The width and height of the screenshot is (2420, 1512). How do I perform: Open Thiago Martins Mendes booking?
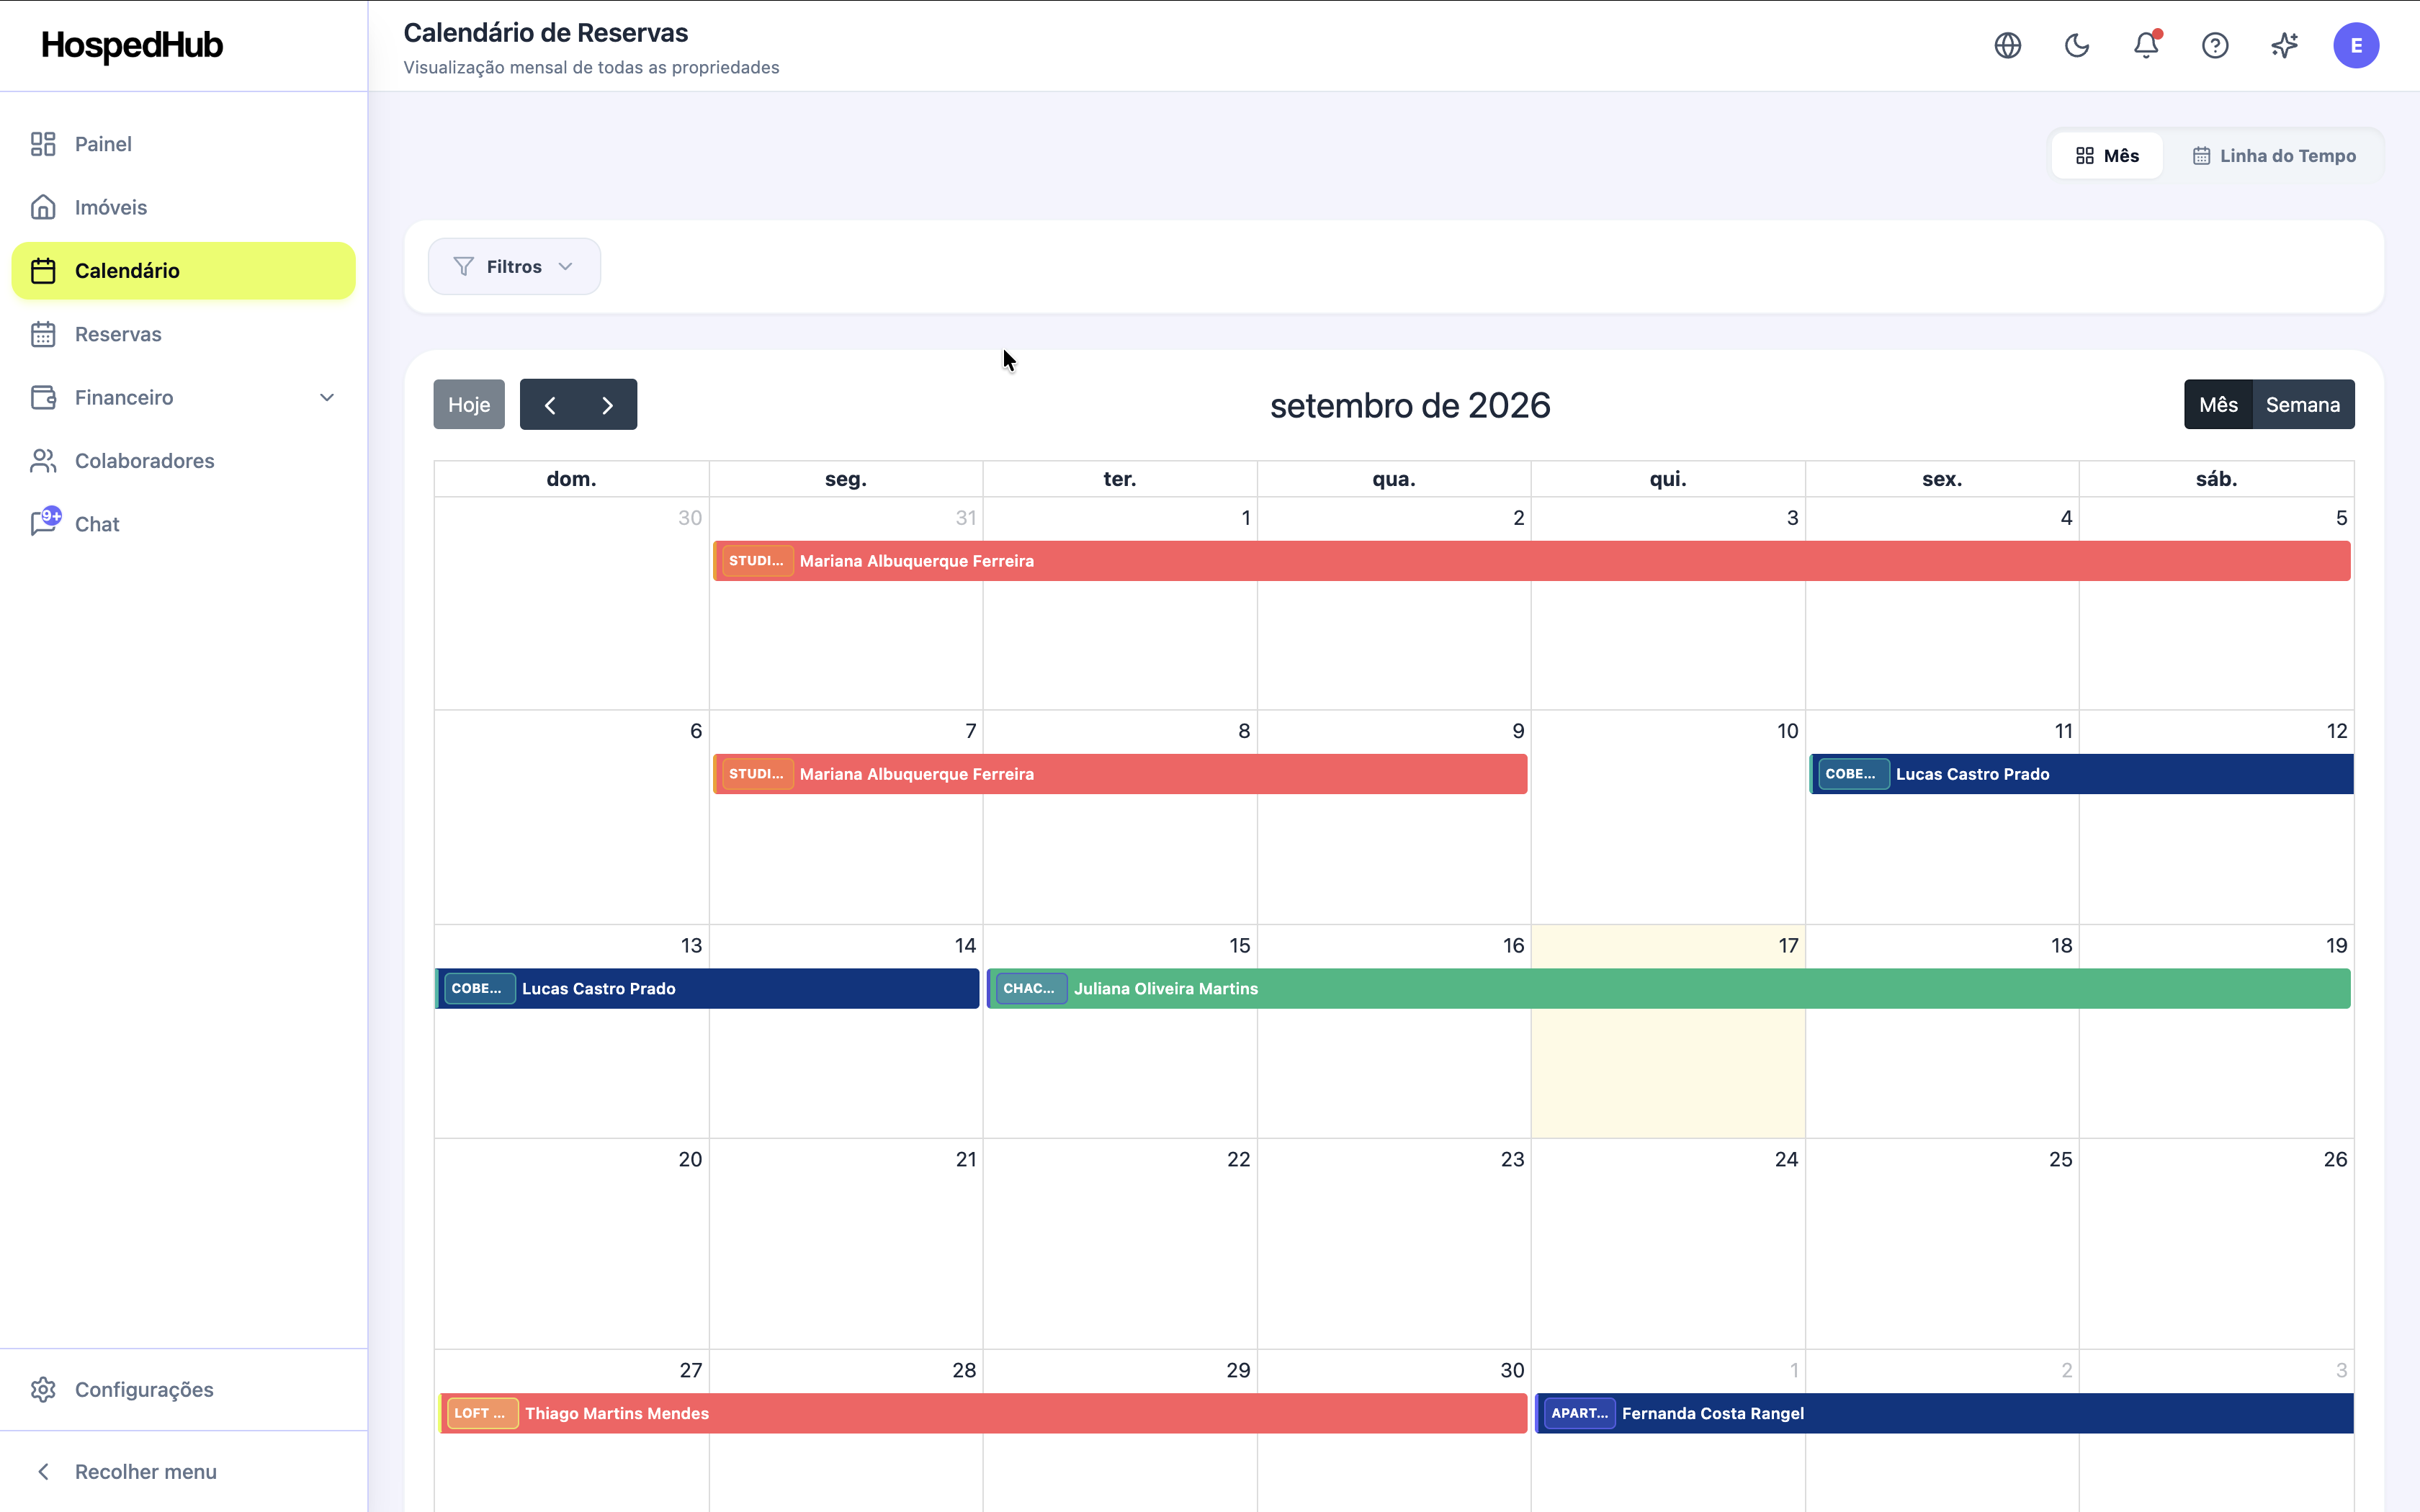(983, 1413)
